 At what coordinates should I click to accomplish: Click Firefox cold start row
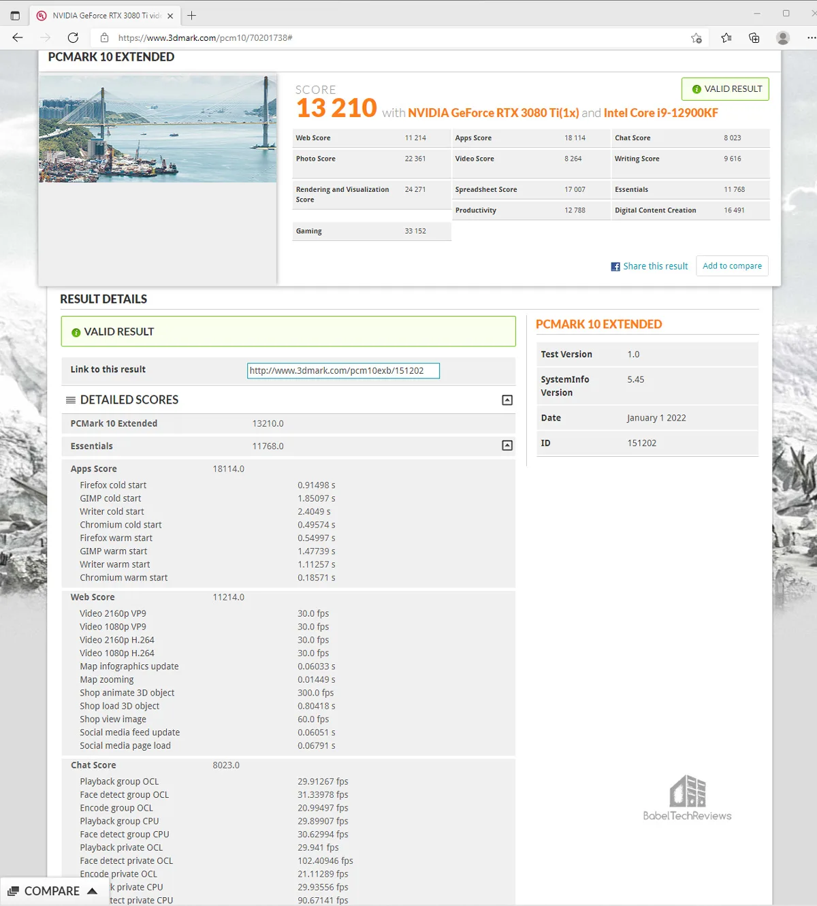288,485
